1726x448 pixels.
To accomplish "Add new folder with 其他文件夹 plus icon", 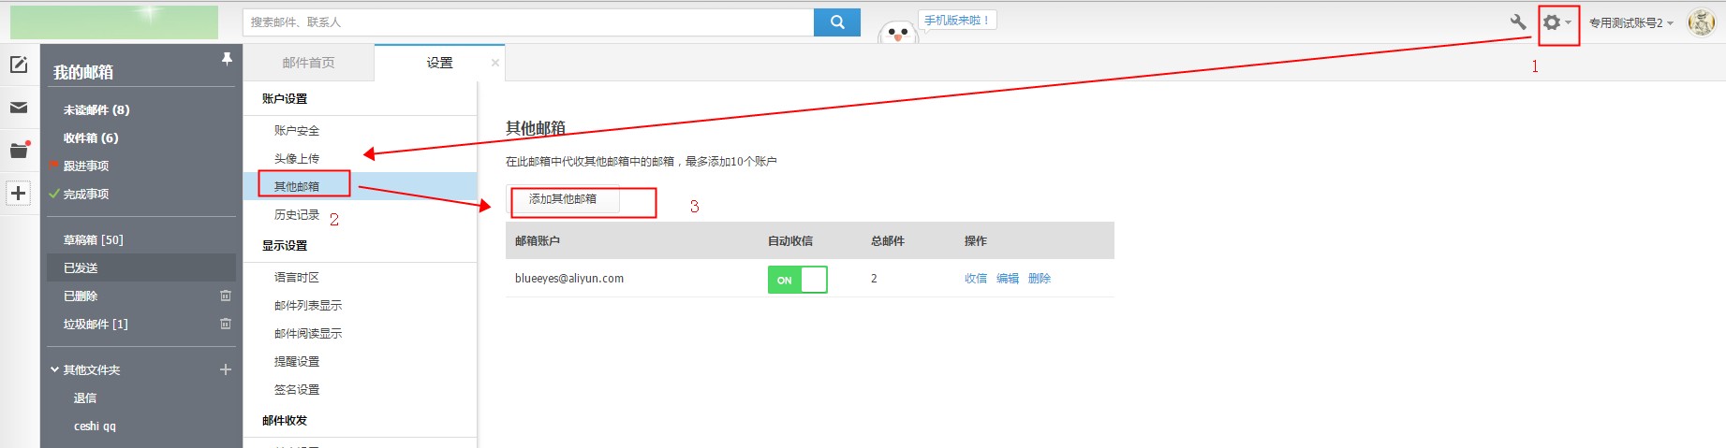I will [225, 370].
